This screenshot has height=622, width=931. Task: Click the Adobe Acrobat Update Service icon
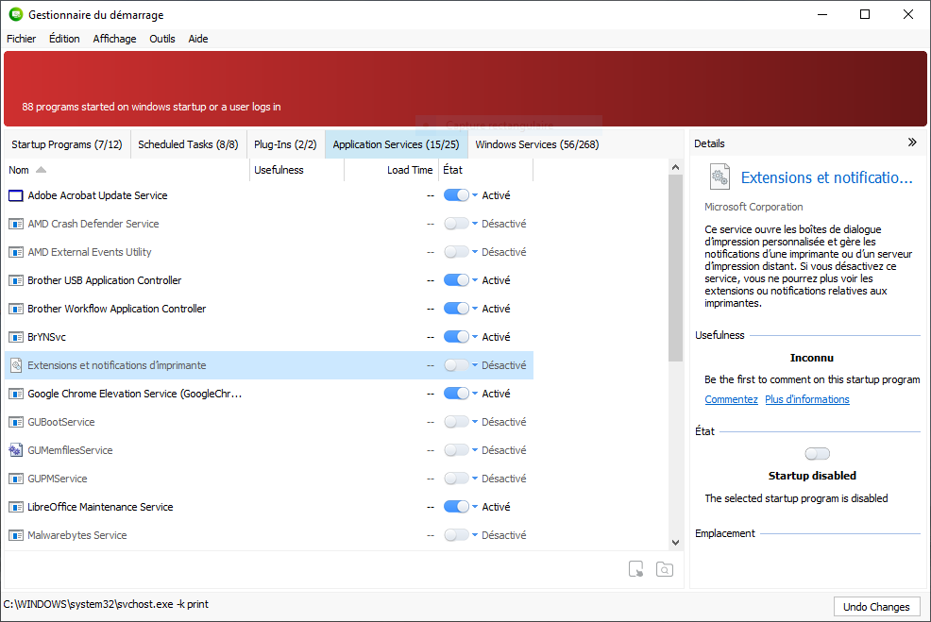tap(15, 195)
